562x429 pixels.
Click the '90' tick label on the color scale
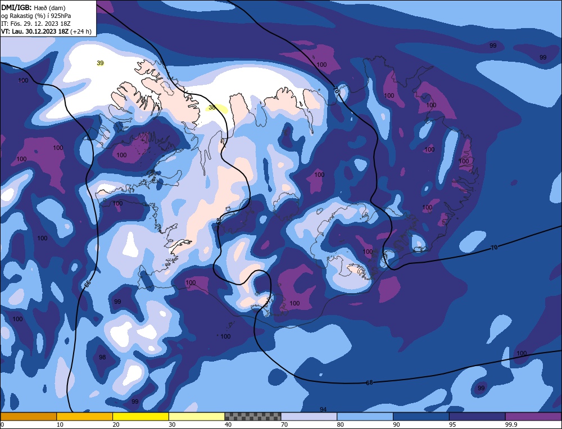[396, 425]
